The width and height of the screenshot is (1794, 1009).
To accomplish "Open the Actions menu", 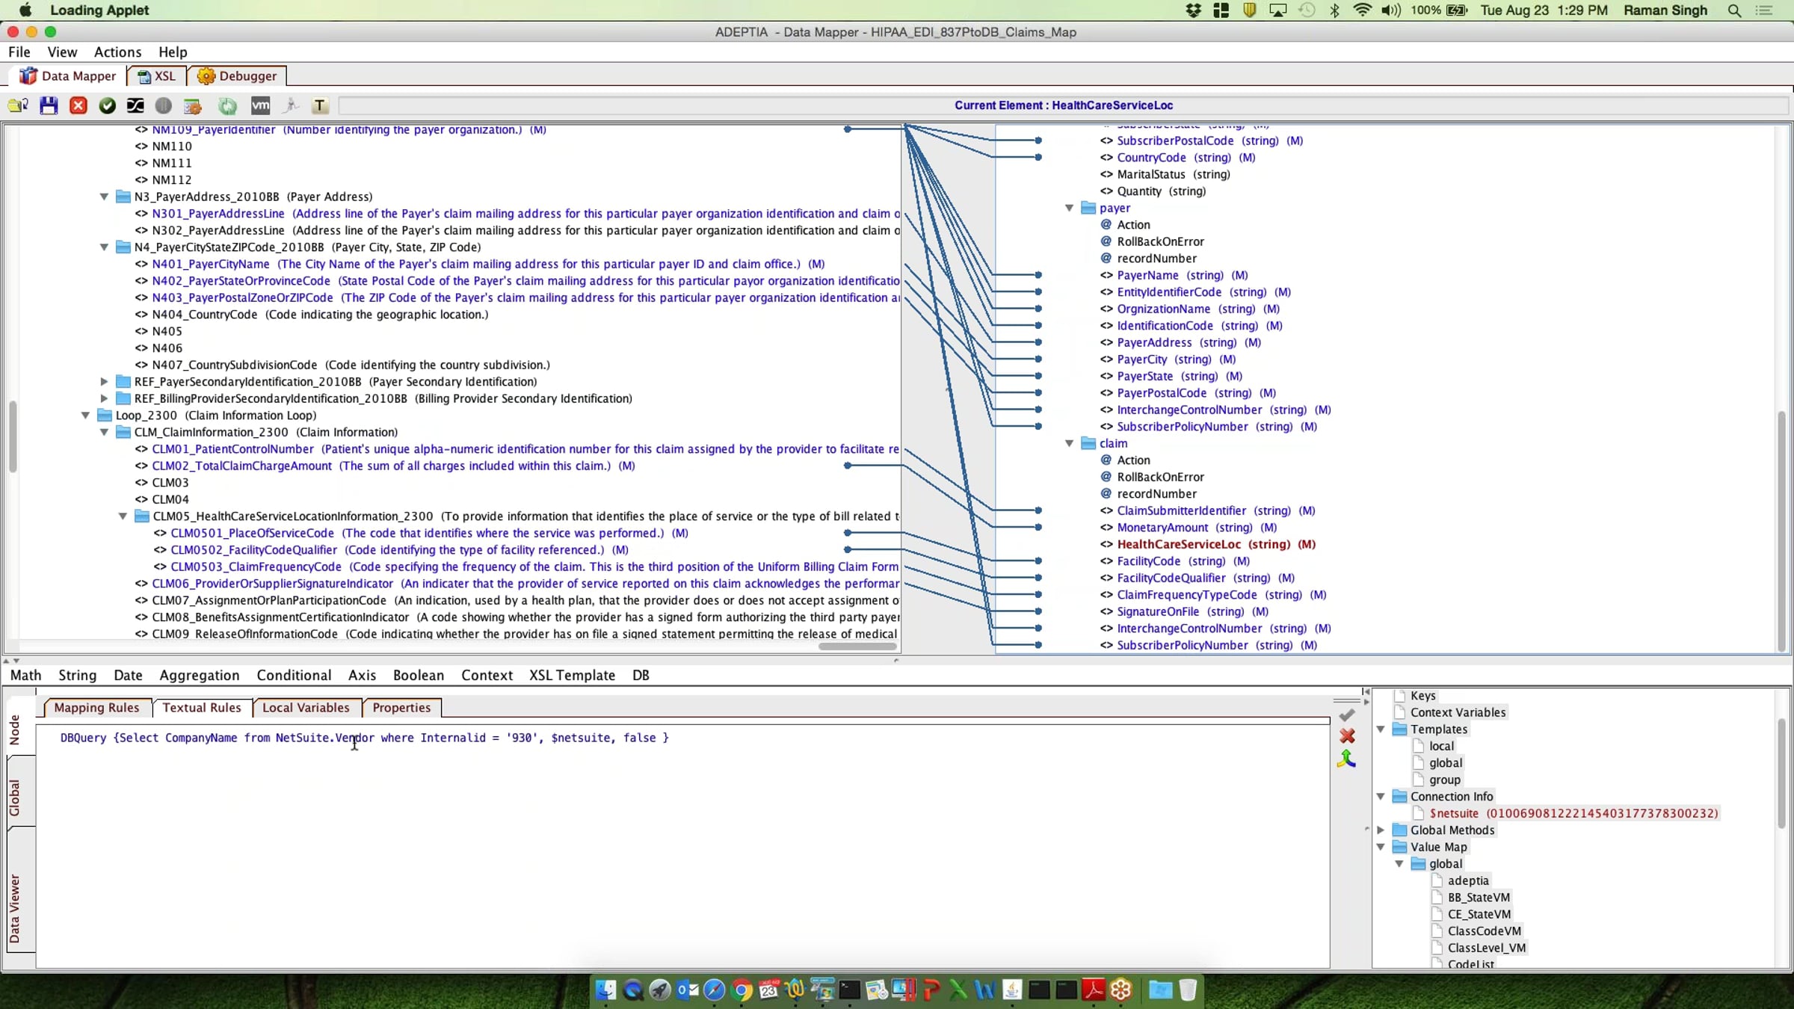I will pos(117,52).
